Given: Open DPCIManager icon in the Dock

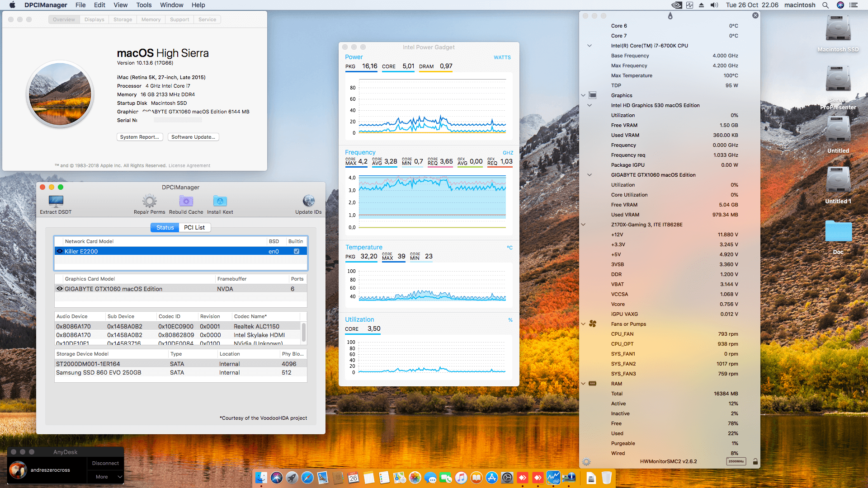Looking at the screenshot, I should pyautogui.click(x=569, y=478).
